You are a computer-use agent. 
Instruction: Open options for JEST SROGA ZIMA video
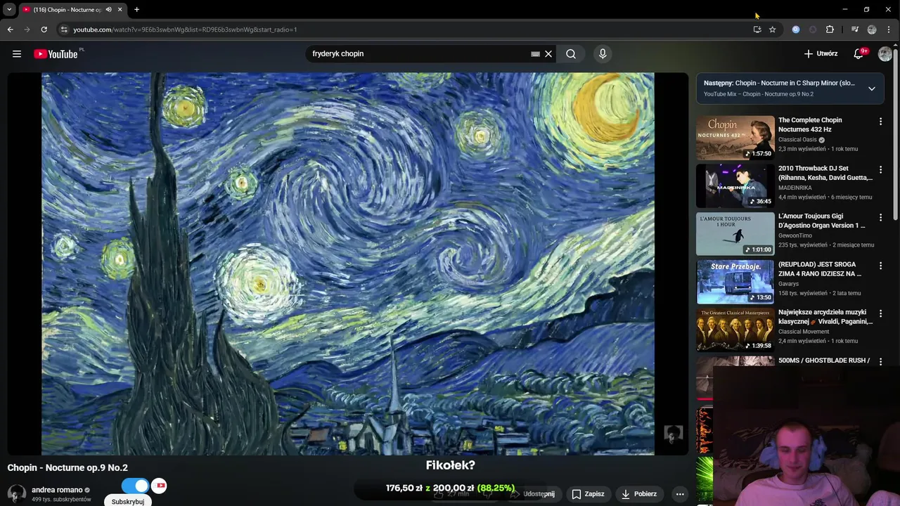point(880,266)
